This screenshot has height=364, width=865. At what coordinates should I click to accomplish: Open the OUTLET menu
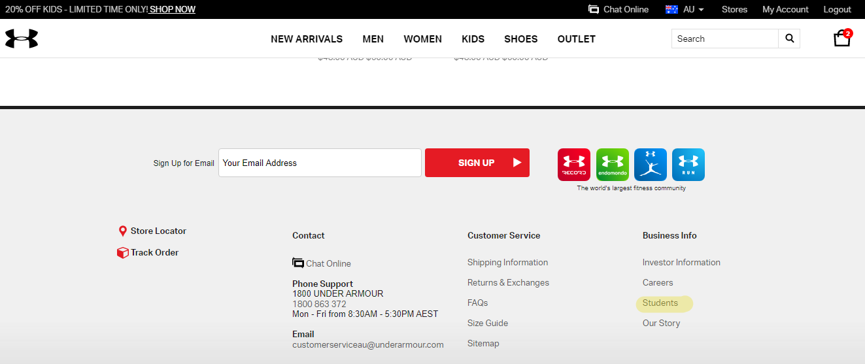[x=577, y=39]
